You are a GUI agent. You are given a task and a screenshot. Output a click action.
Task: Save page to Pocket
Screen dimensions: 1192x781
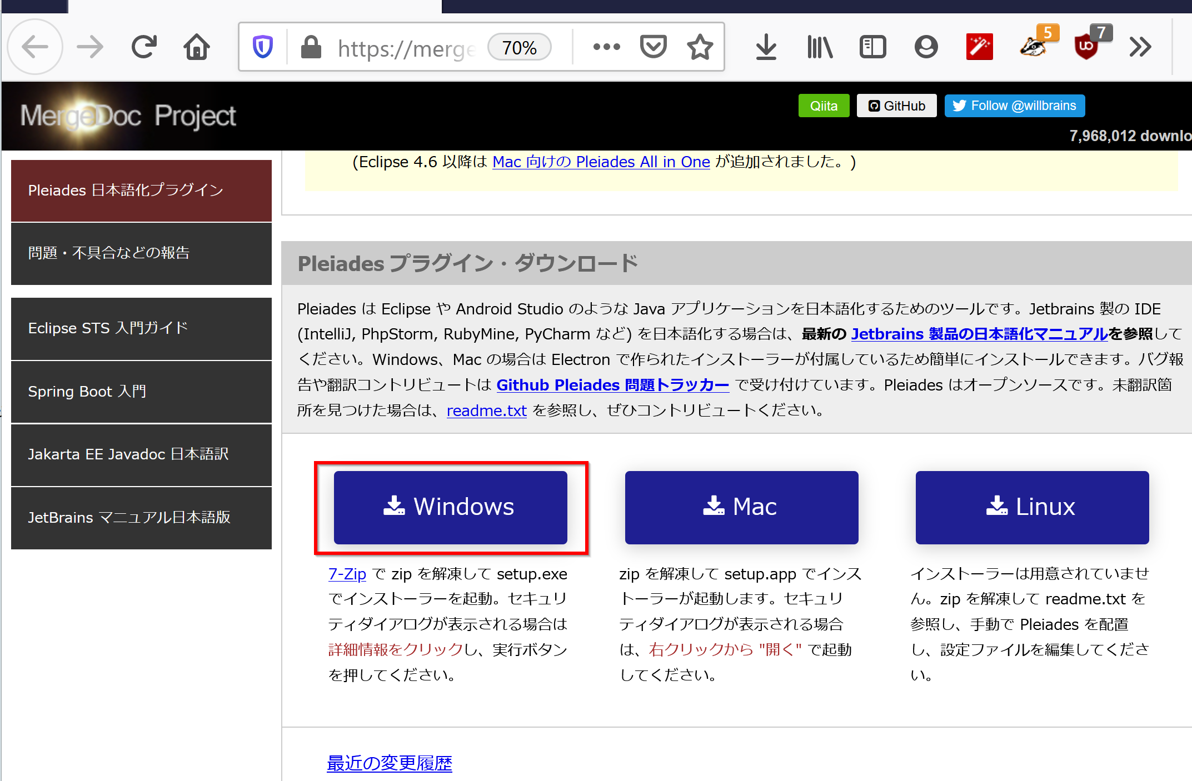coord(653,47)
